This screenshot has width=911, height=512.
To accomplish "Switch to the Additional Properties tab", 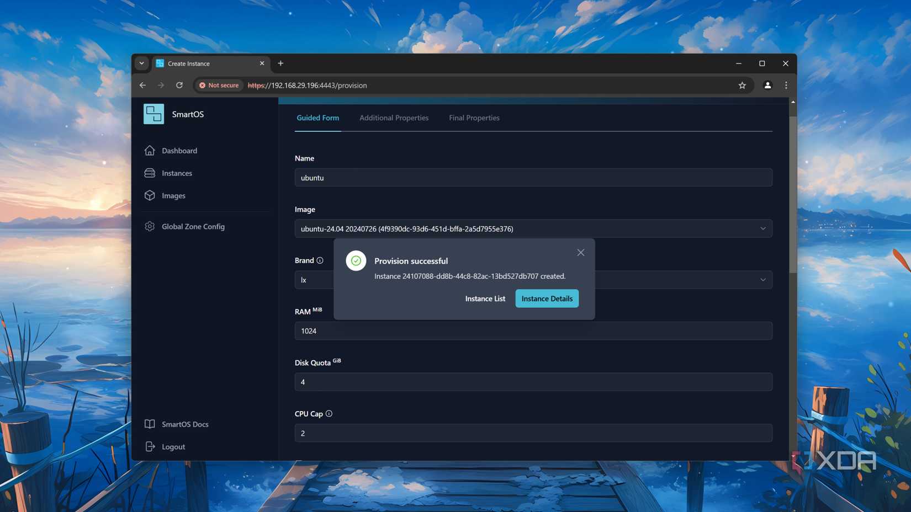I will (x=394, y=118).
